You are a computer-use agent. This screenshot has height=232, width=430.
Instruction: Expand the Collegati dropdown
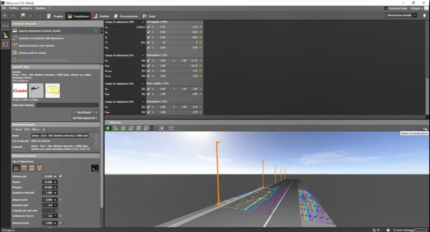(417, 8)
